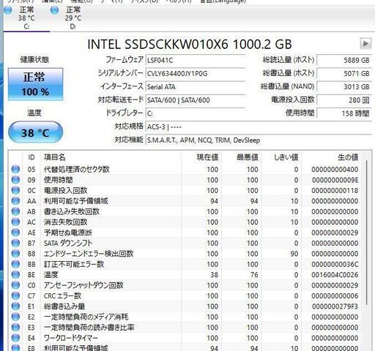Click the power-on count field 280 回
This screenshot has height=351, width=375.
344,100
